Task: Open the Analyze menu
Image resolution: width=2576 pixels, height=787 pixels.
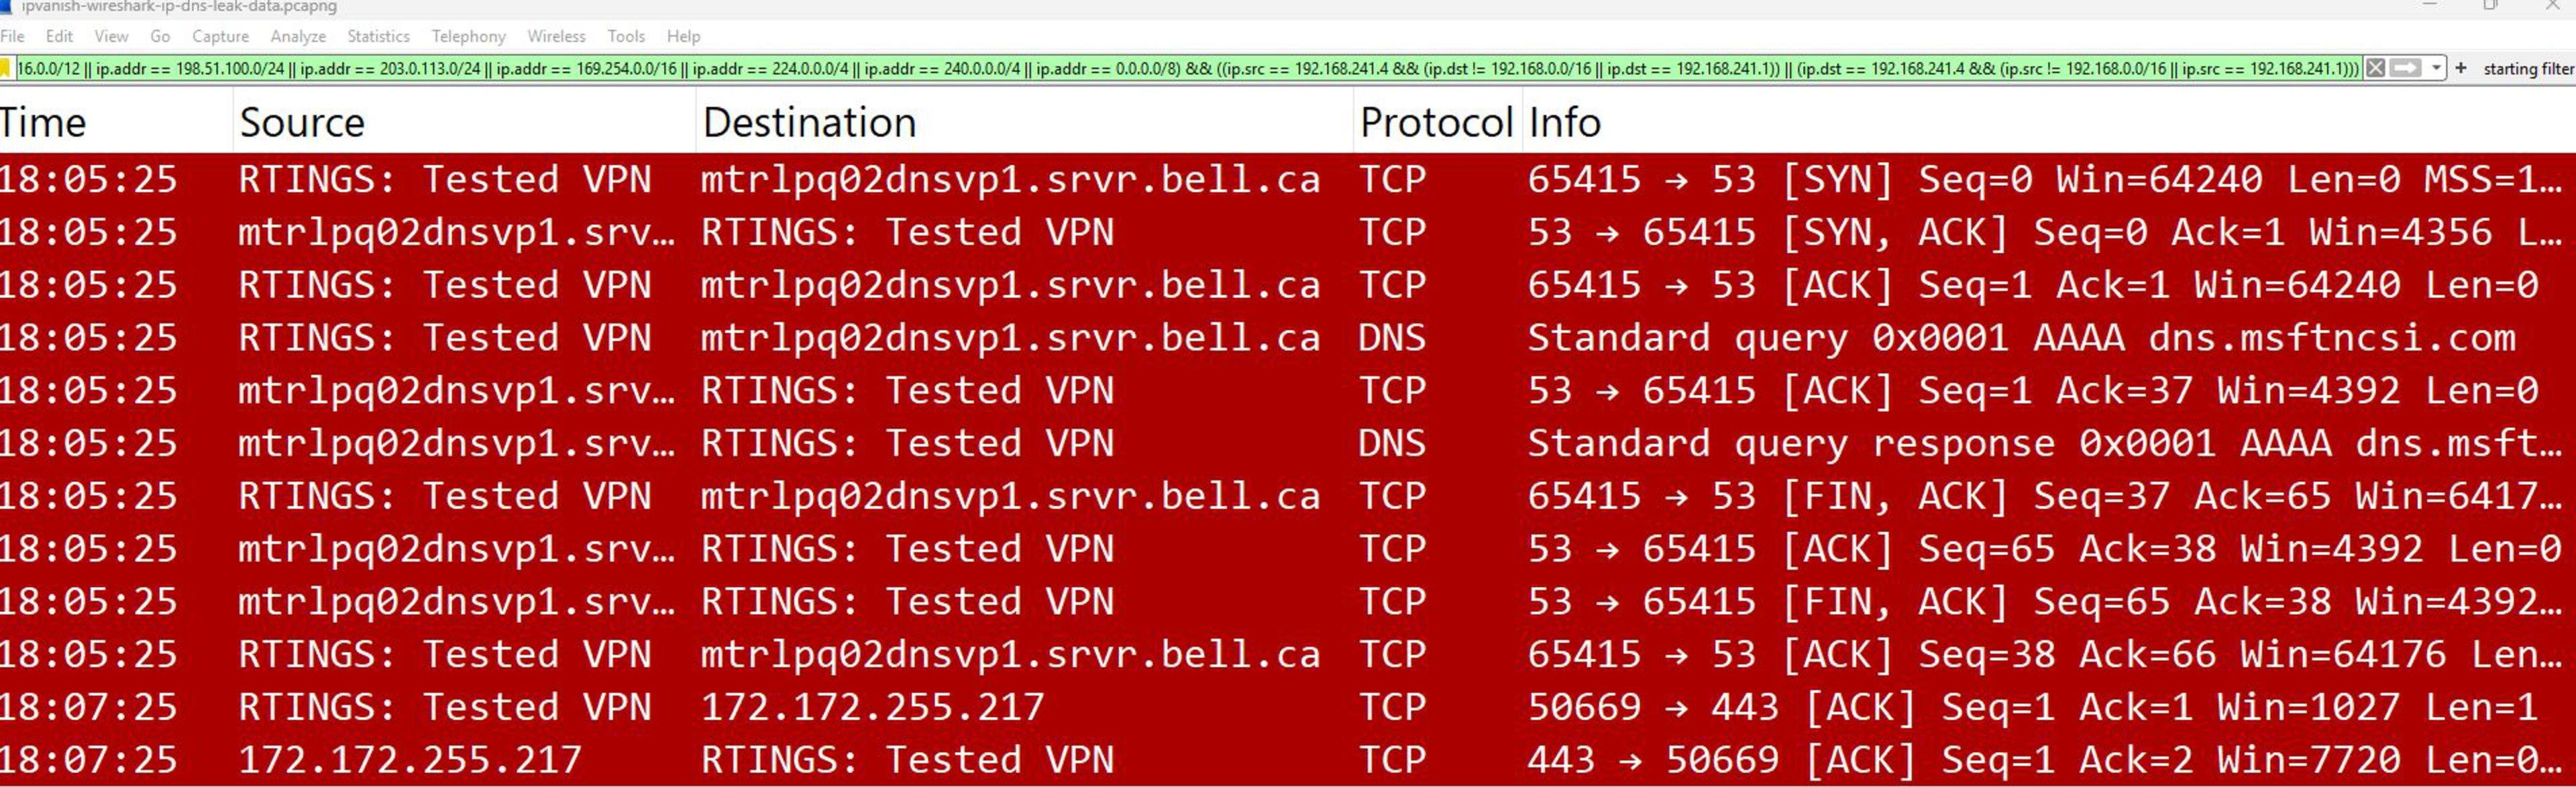Action: [298, 36]
